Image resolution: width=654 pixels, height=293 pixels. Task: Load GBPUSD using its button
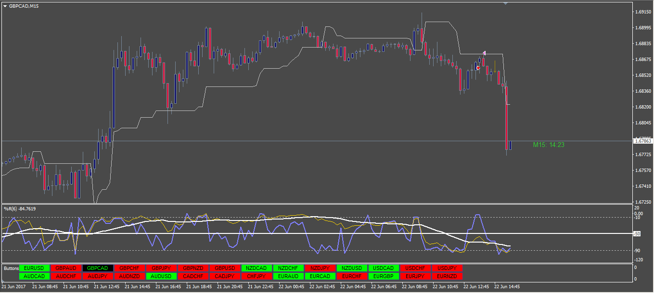point(225,268)
